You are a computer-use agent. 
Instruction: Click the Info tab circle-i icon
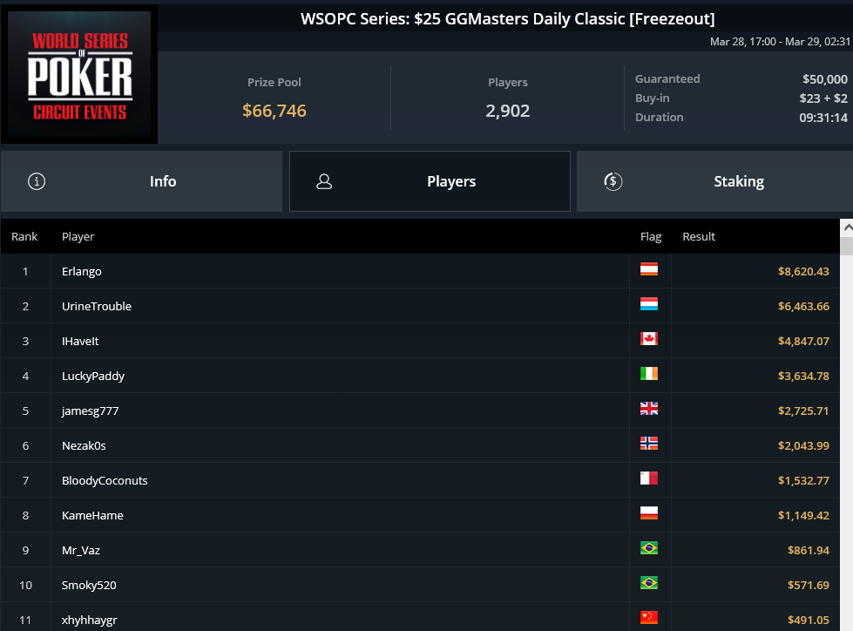coord(37,181)
